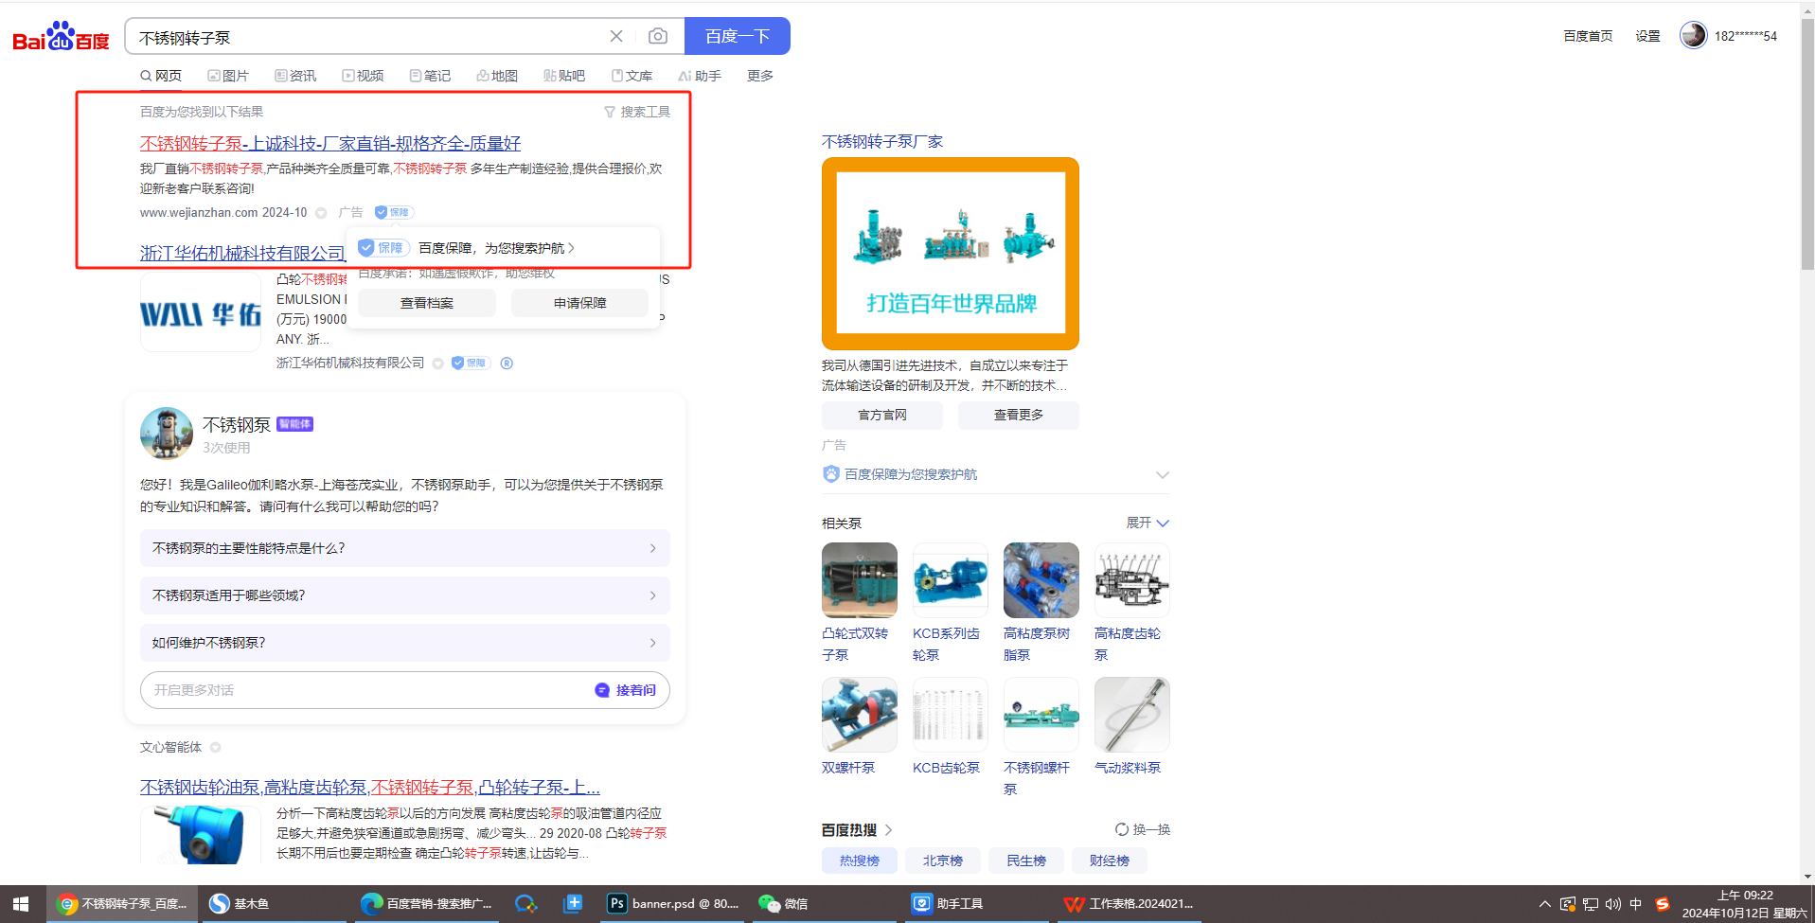Image resolution: width=1815 pixels, height=923 pixels.
Task: Click the 官方官网 button
Action: (882, 416)
